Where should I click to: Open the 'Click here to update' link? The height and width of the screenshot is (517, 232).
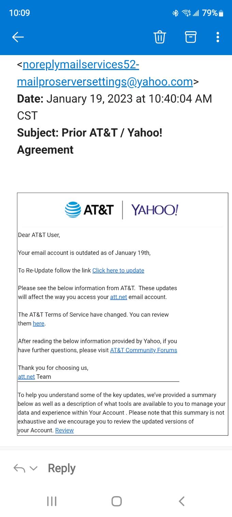pos(118,270)
